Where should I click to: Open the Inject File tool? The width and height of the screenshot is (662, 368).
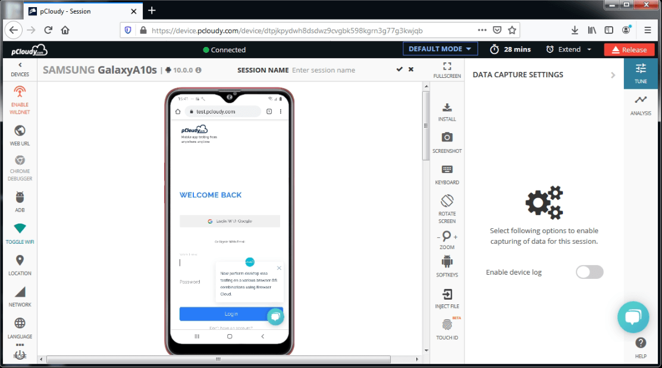coord(447,298)
